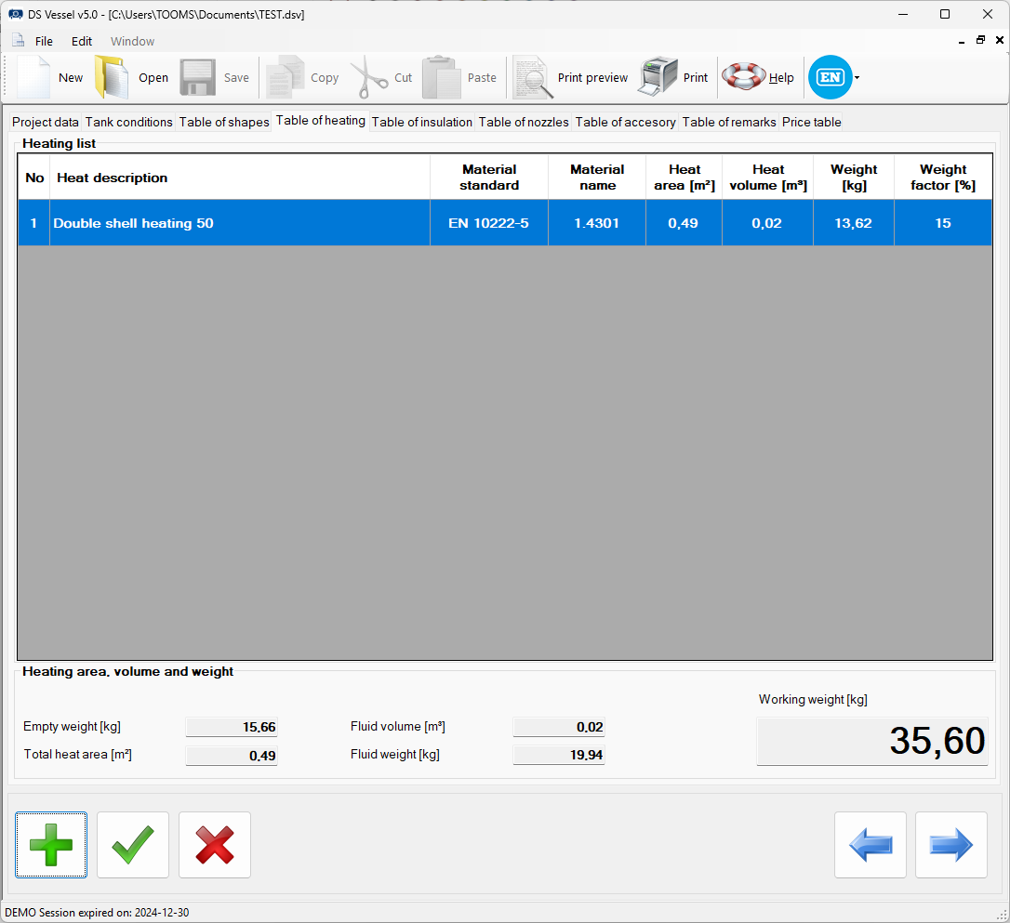
Task: Switch to the Tank conditions tab
Action: (x=129, y=122)
